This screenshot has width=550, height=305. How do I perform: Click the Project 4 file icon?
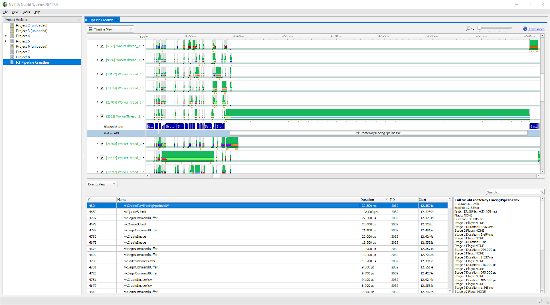tap(12, 36)
